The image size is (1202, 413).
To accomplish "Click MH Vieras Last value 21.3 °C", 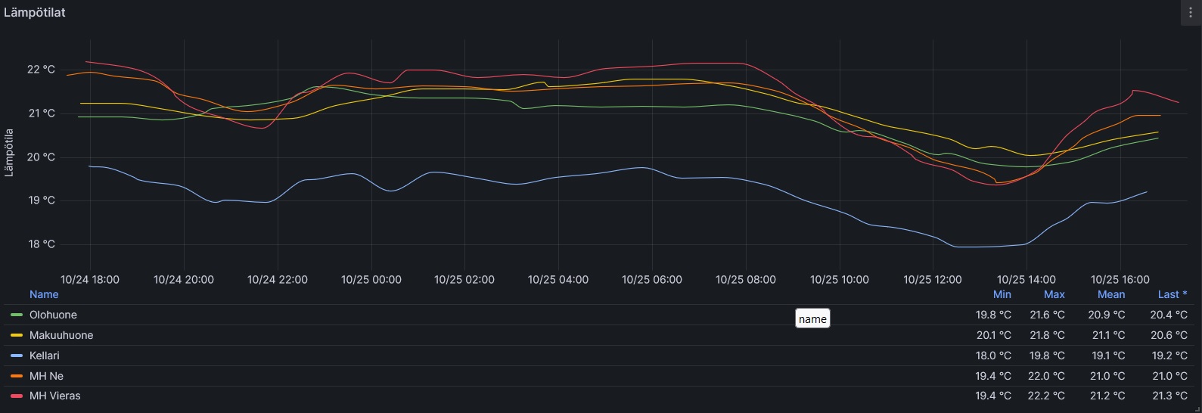I will coord(1169,396).
